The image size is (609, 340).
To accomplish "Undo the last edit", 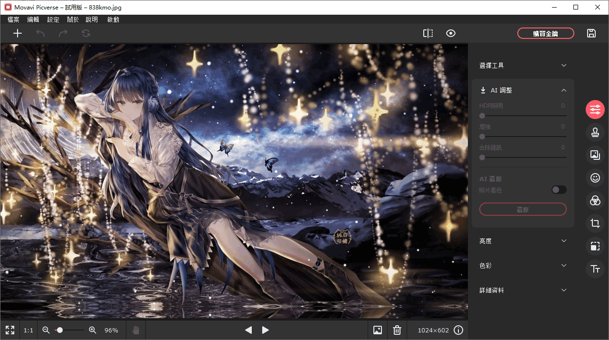I will coord(40,33).
